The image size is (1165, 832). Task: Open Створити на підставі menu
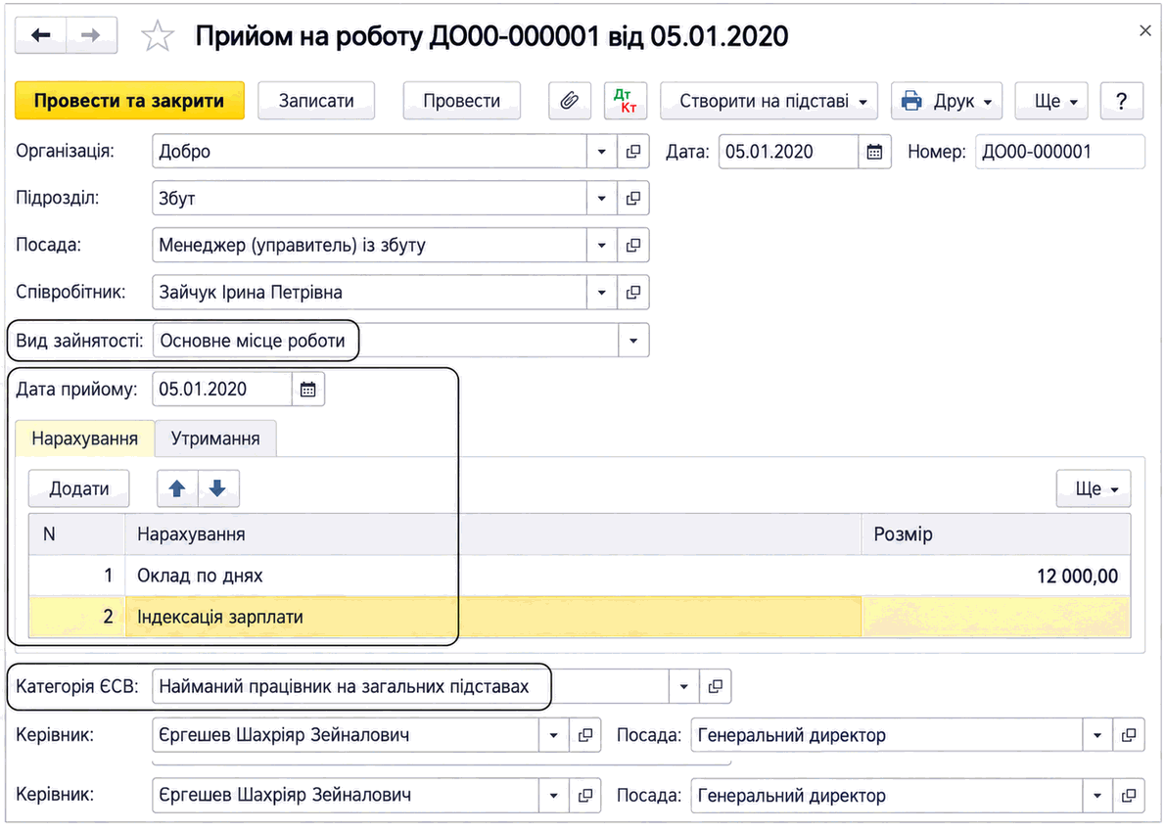[769, 100]
